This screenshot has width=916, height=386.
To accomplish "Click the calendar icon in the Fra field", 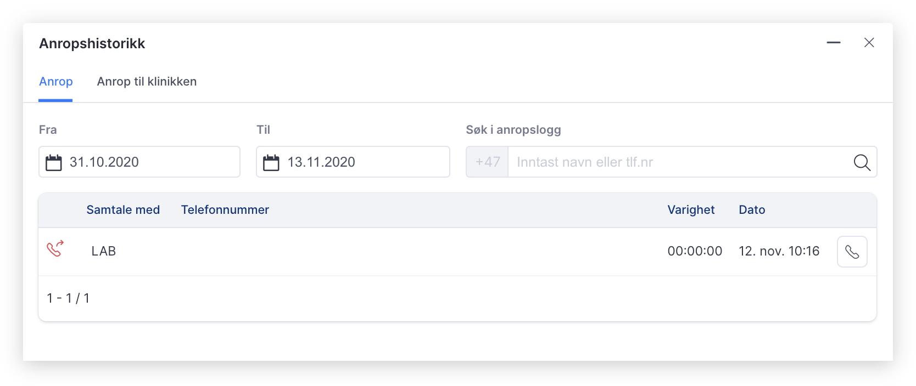I will (x=54, y=162).
